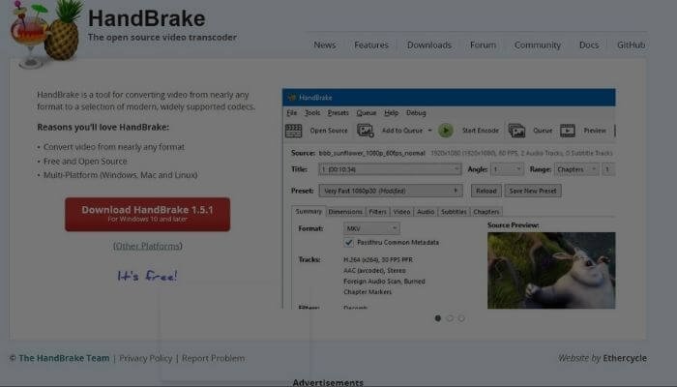The height and width of the screenshot is (387, 677).
Task: Open the Title dropdown
Action: click(x=391, y=169)
